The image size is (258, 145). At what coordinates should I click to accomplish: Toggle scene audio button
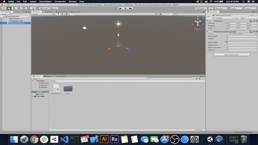click(62, 14)
